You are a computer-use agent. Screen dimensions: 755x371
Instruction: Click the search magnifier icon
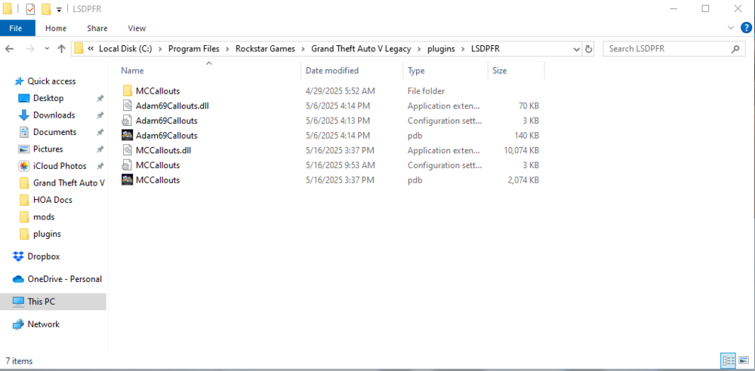735,48
